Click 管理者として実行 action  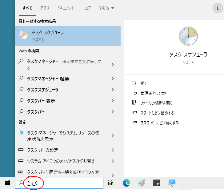154,93
